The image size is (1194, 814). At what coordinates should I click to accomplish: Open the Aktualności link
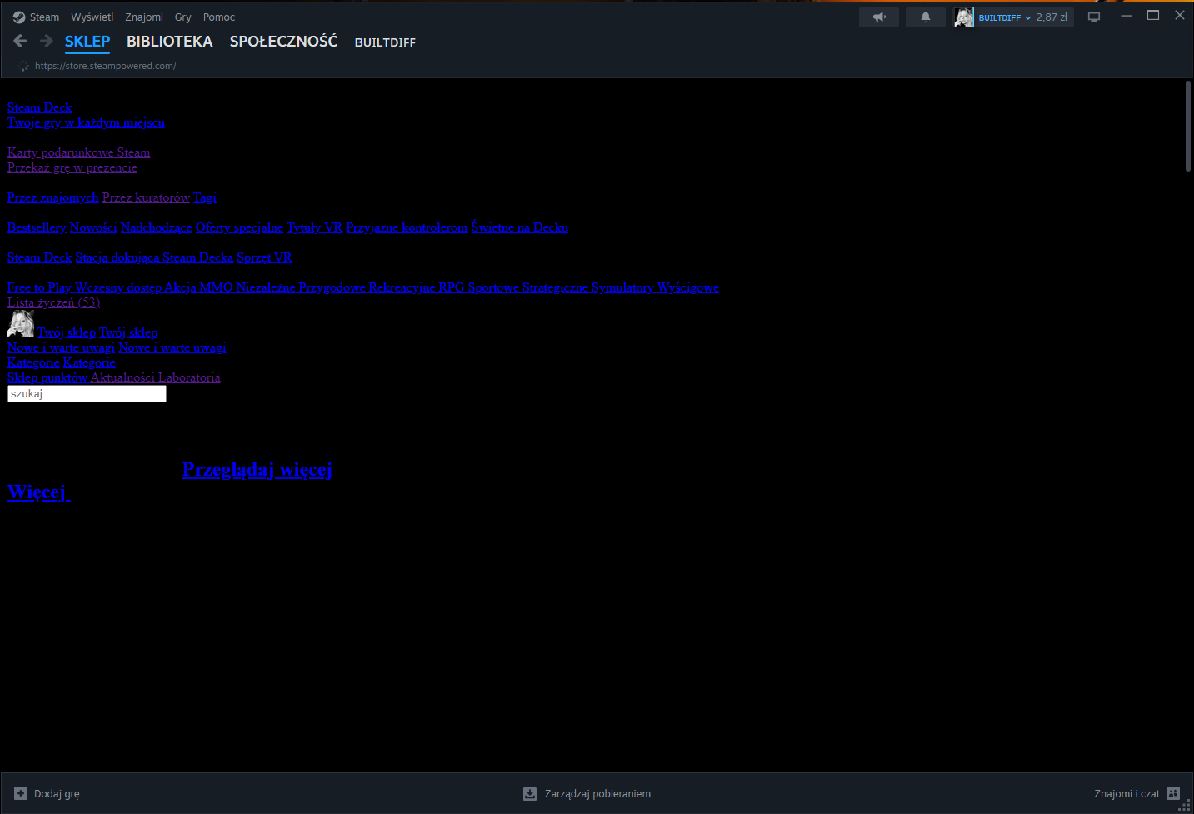click(x=123, y=377)
